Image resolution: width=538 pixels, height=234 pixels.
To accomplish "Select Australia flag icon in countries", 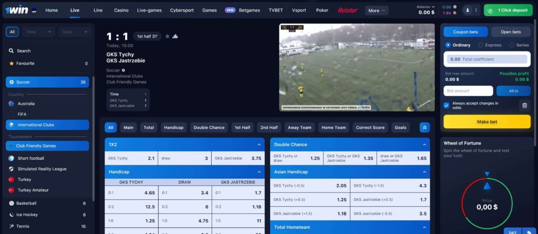I will pyautogui.click(x=12, y=104).
